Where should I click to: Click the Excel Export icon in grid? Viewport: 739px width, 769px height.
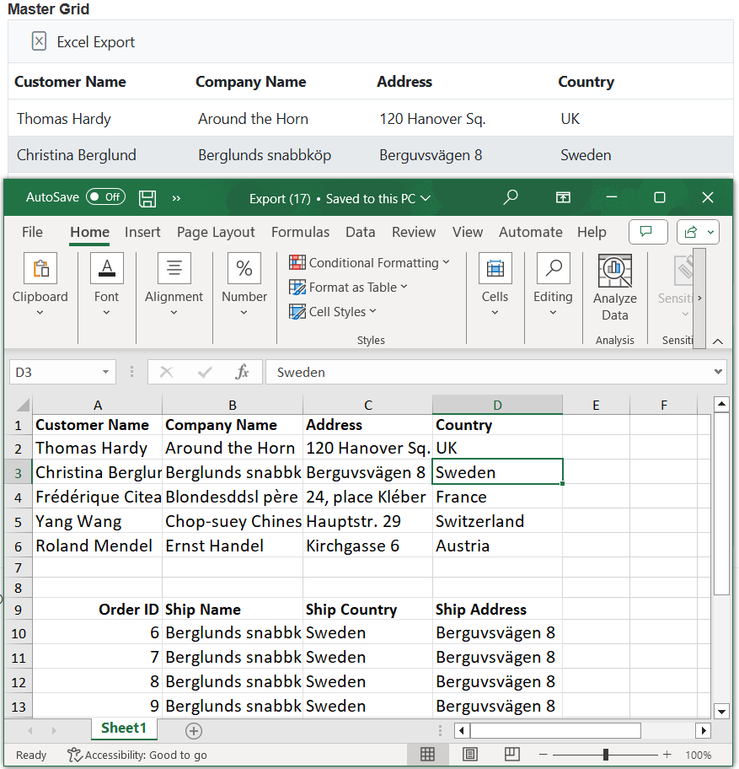(x=39, y=41)
